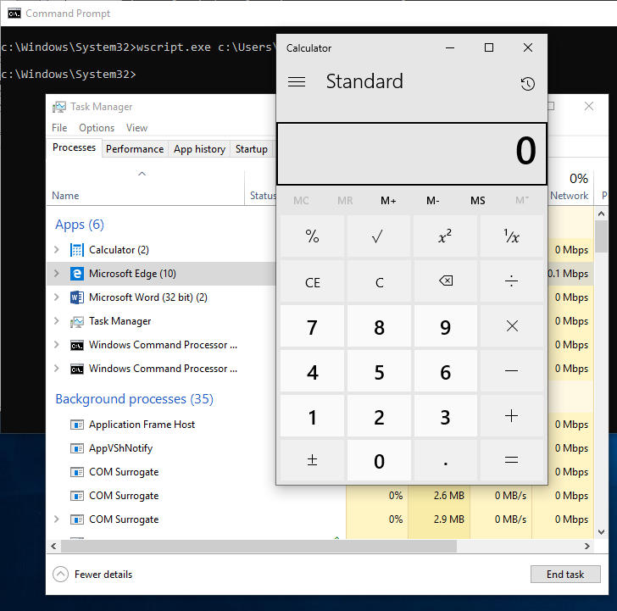Click the scroll down arrow in process list
Image resolution: width=617 pixels, height=611 pixels.
(601, 532)
